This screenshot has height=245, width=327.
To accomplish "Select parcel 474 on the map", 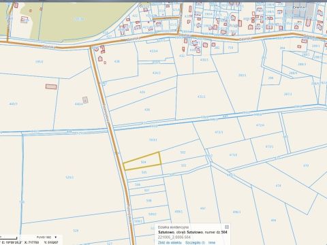I will pyautogui.click(x=278, y=186).
